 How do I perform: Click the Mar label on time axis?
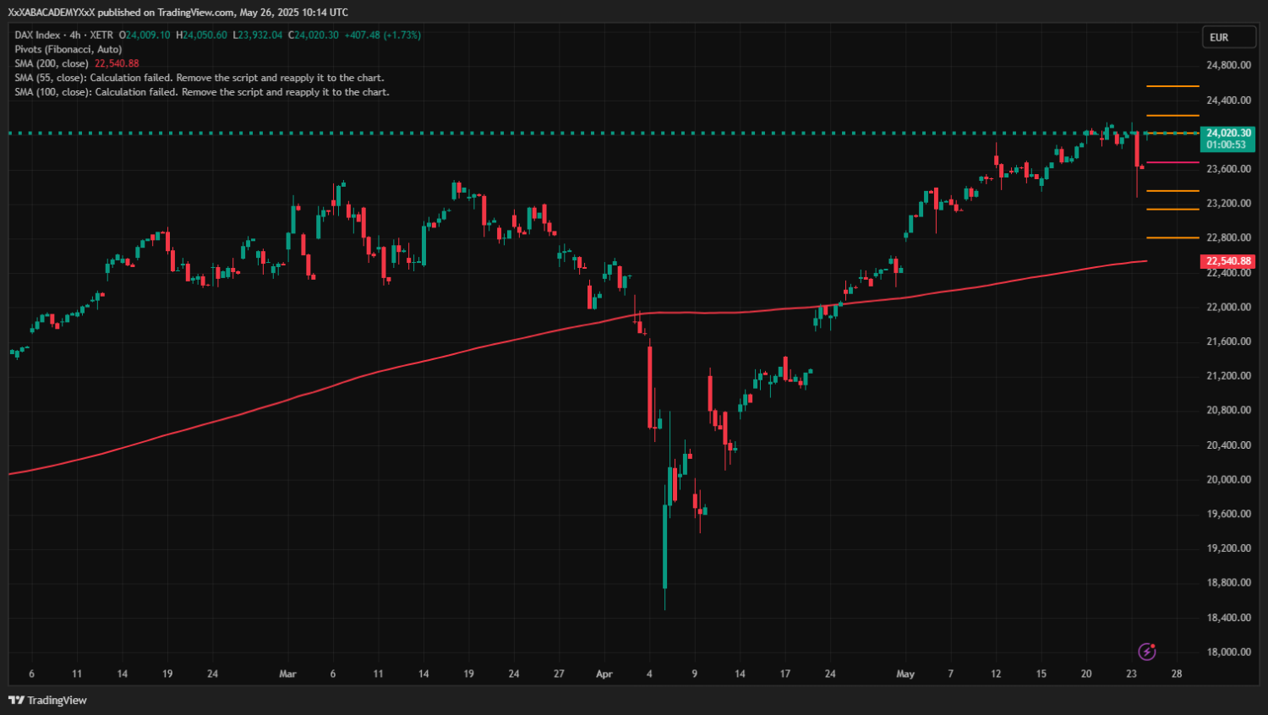point(287,674)
